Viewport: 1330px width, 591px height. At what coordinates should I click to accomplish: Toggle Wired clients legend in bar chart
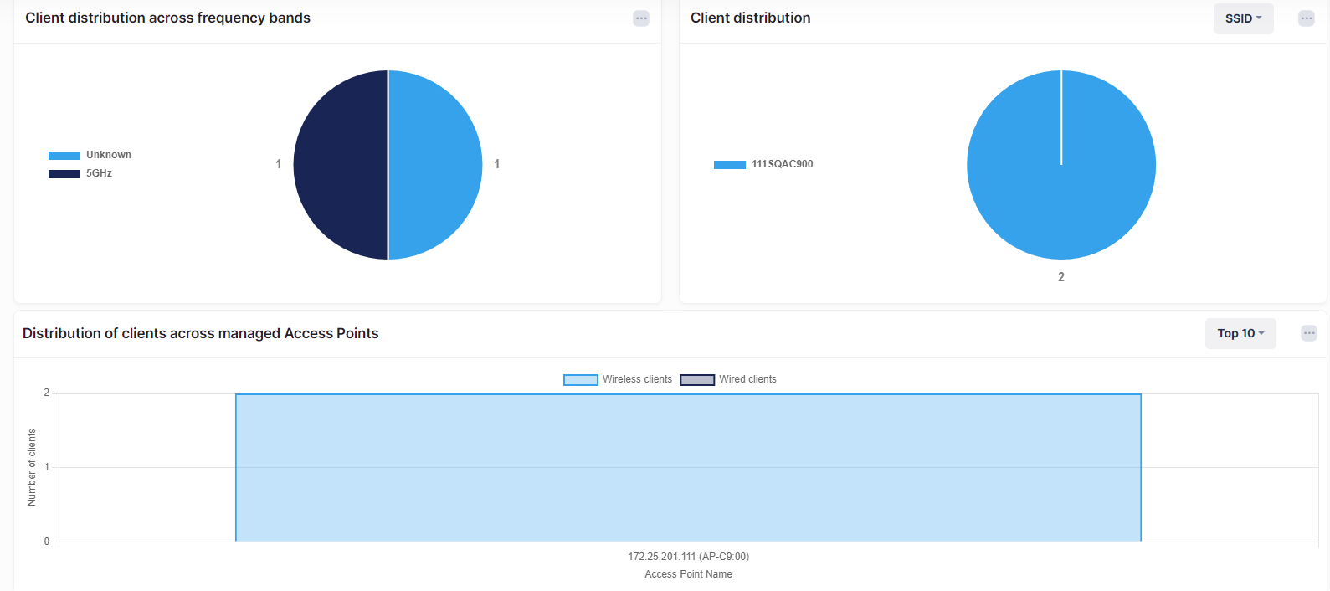(728, 379)
